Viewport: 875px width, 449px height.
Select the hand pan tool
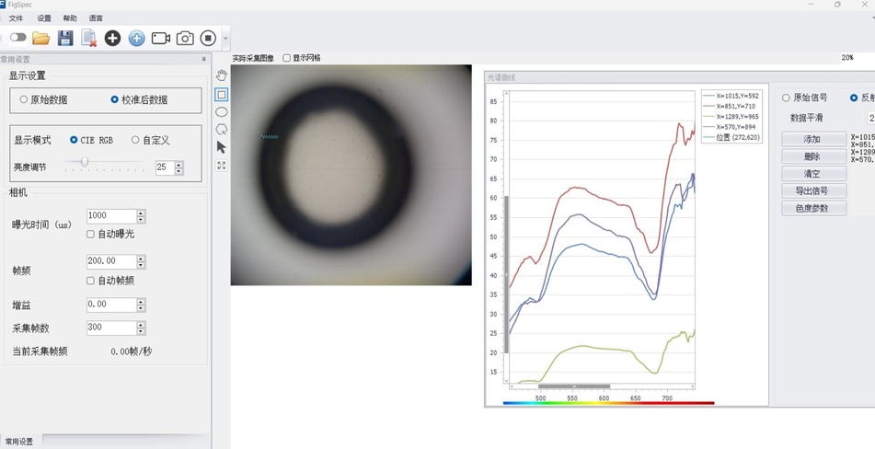[x=222, y=75]
